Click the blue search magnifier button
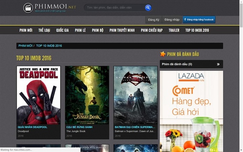243x152 pixels. [x=148, y=7]
